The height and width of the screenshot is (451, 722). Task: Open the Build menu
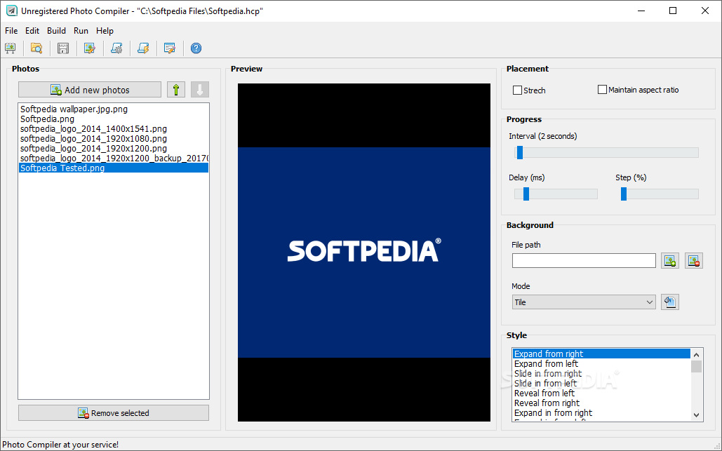[56, 31]
